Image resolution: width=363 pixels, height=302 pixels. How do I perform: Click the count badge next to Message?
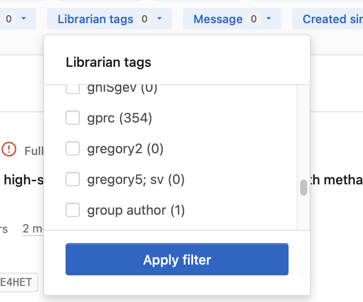[252, 19]
